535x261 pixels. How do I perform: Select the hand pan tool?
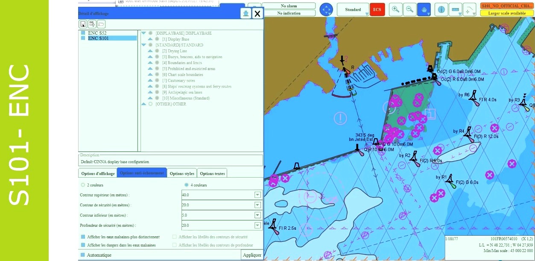point(424,9)
